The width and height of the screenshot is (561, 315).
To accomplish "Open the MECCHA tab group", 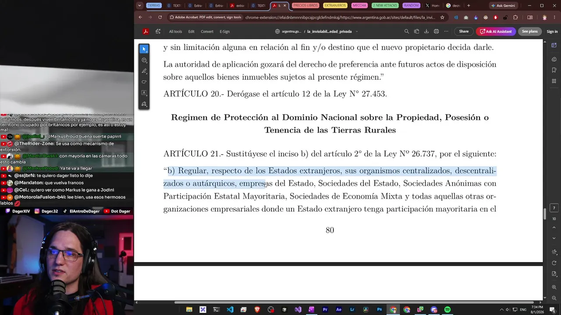I will point(359,6).
